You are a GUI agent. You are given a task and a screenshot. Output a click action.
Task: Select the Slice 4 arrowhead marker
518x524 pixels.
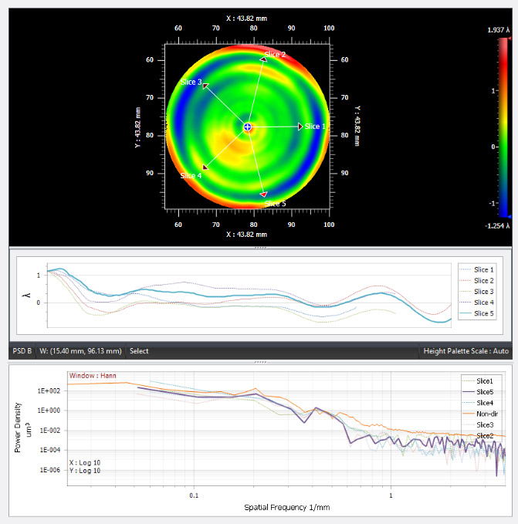(205, 167)
